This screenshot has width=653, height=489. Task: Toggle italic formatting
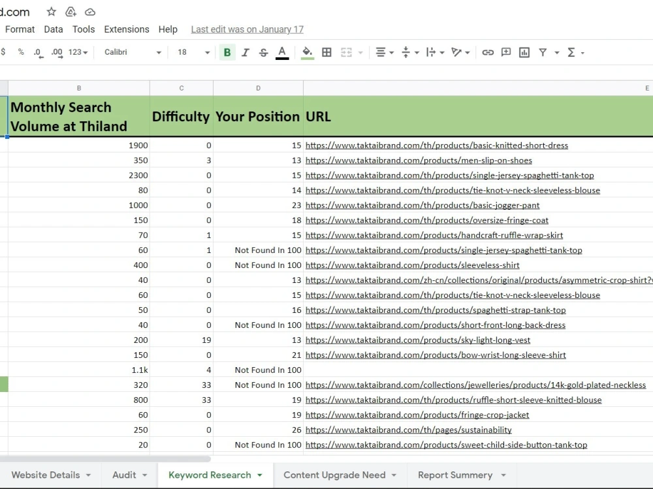[x=246, y=52]
